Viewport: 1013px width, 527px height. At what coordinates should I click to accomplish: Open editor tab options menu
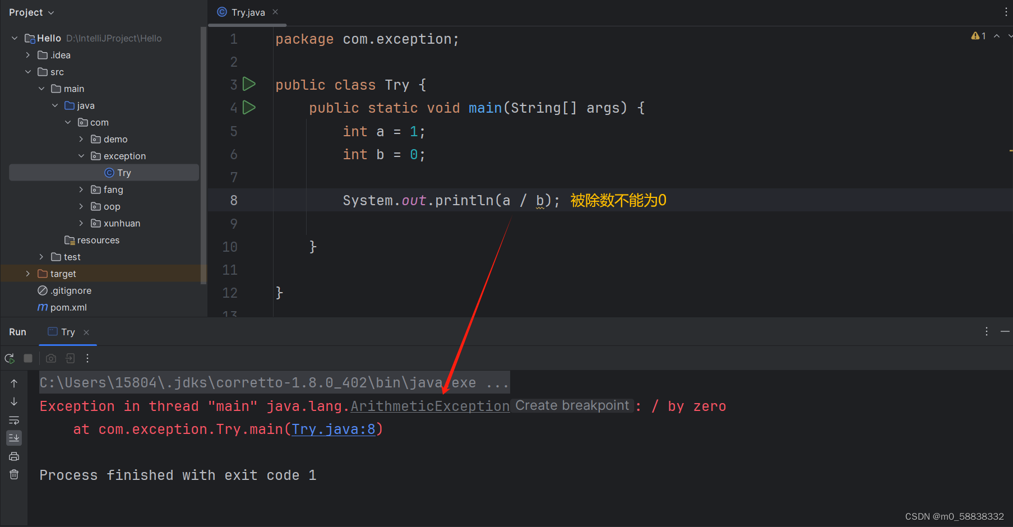tap(1006, 12)
